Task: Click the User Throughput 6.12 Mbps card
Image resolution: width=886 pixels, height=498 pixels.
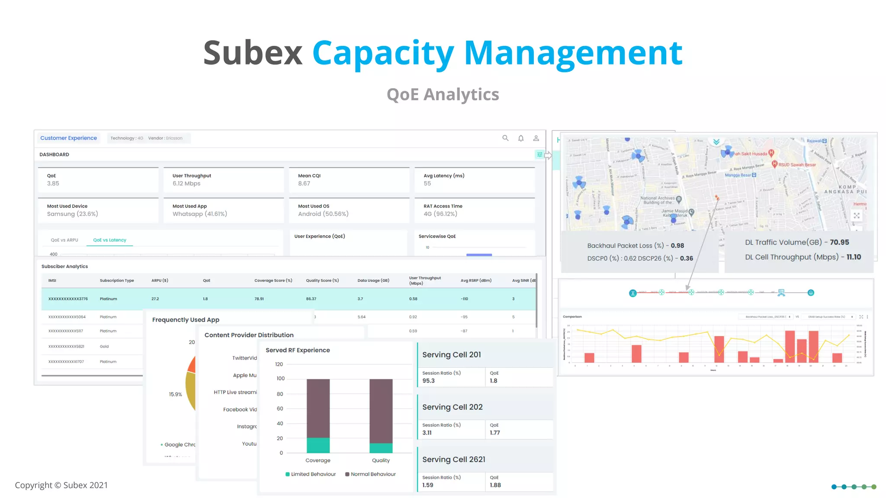Action: 224,180
